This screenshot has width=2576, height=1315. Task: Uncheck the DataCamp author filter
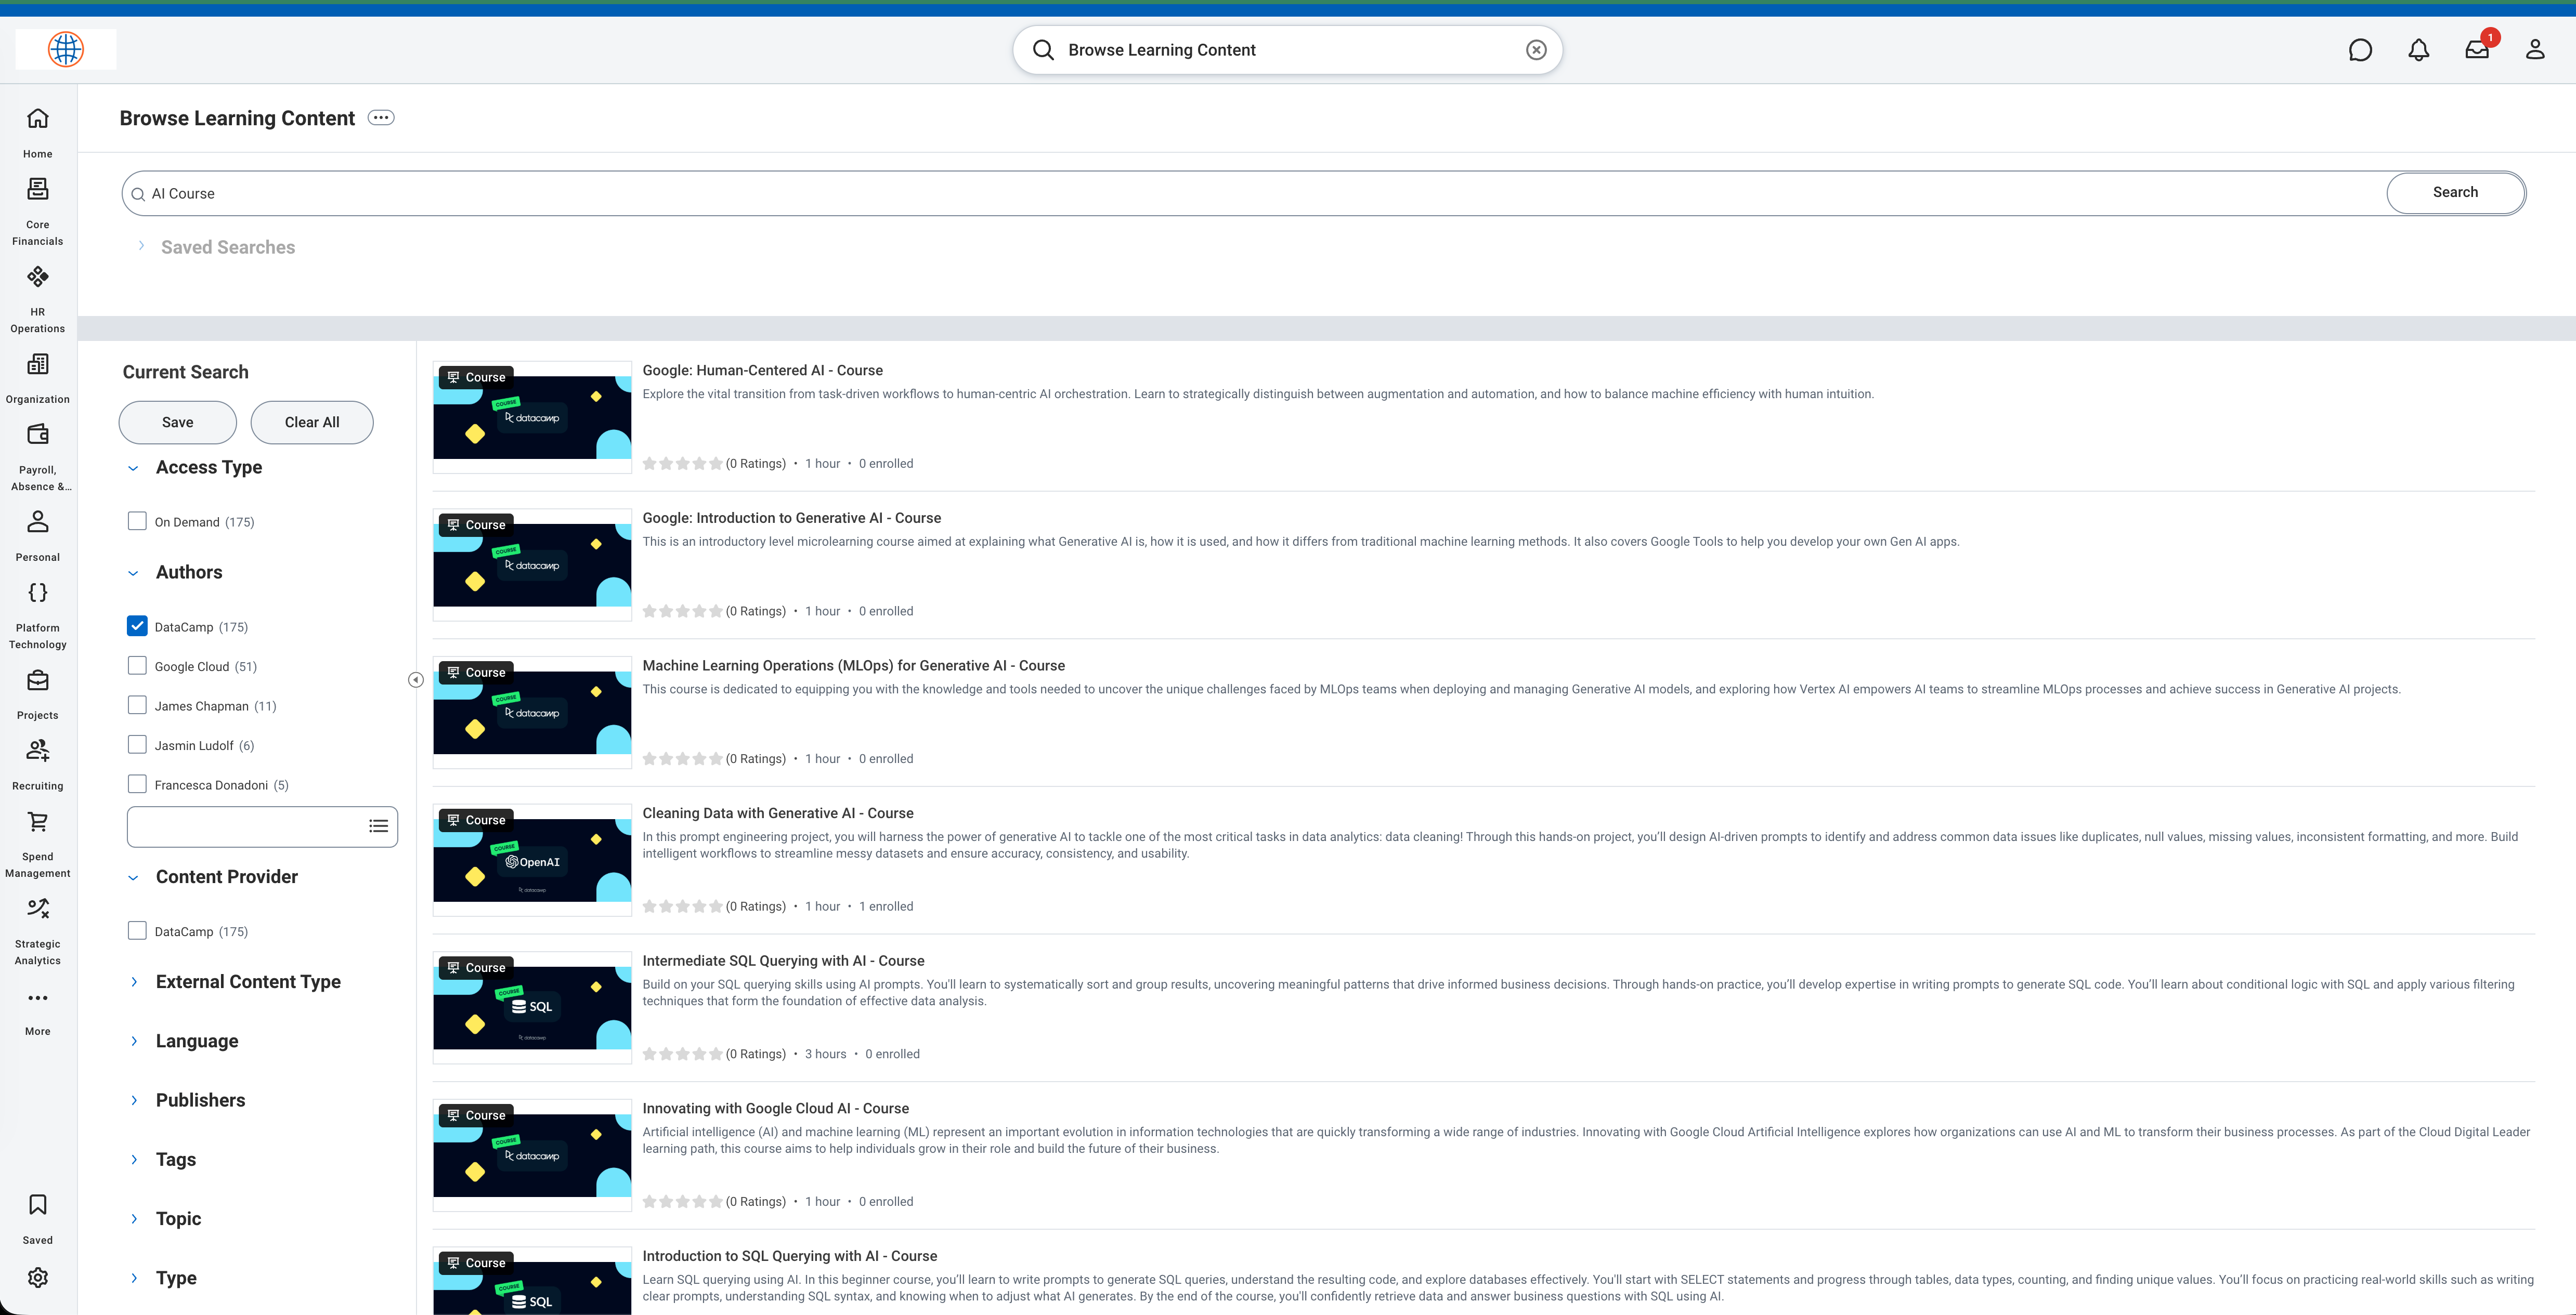pyautogui.click(x=137, y=625)
